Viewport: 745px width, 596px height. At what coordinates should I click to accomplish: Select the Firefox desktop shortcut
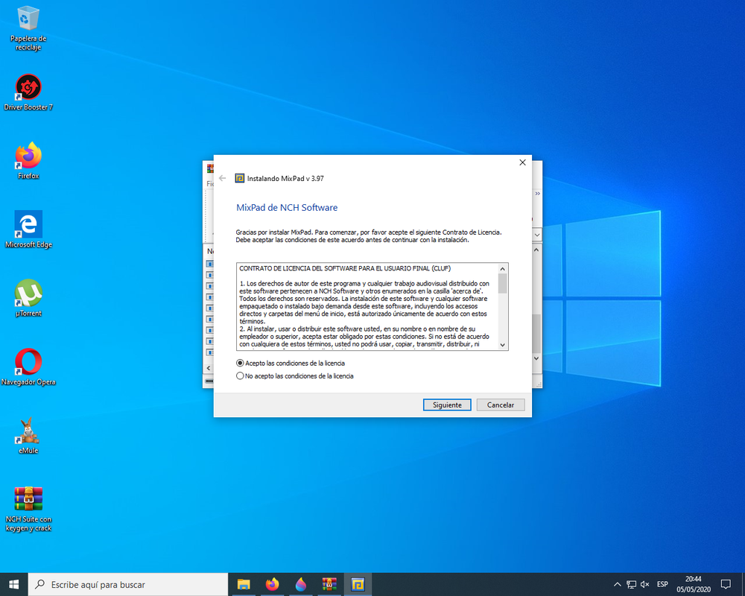click(x=28, y=161)
